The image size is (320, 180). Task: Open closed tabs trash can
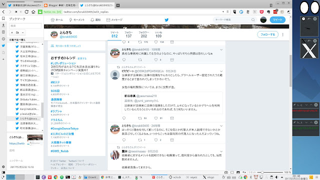(x=271, y=5)
